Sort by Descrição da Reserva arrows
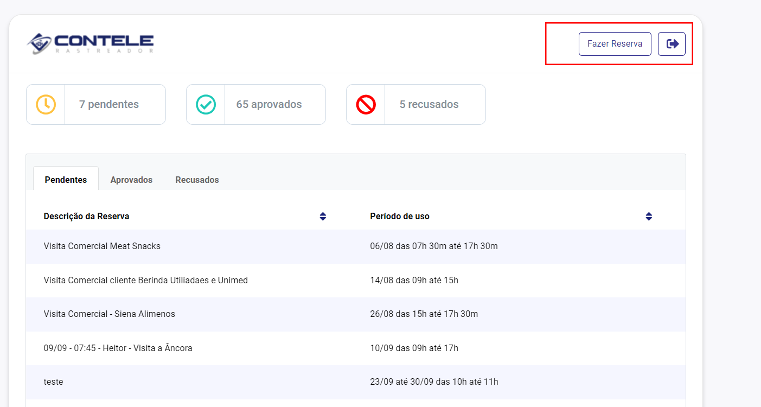The image size is (761, 407). [x=323, y=217]
